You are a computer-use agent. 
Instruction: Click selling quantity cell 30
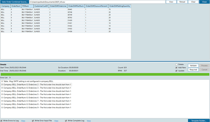click(120, 20)
